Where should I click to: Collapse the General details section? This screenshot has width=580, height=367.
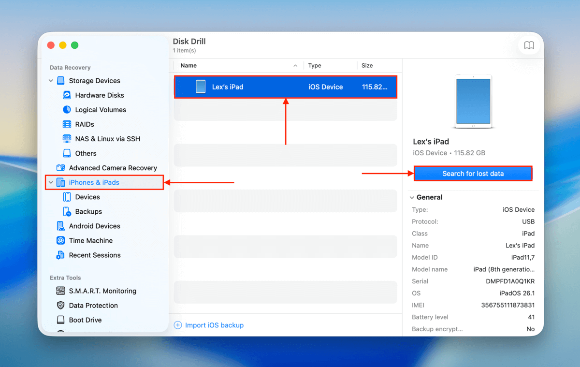coord(412,197)
